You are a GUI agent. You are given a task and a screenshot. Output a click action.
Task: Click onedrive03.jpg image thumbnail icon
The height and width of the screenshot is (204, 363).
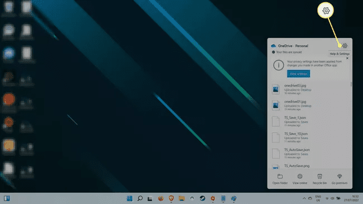276,89
